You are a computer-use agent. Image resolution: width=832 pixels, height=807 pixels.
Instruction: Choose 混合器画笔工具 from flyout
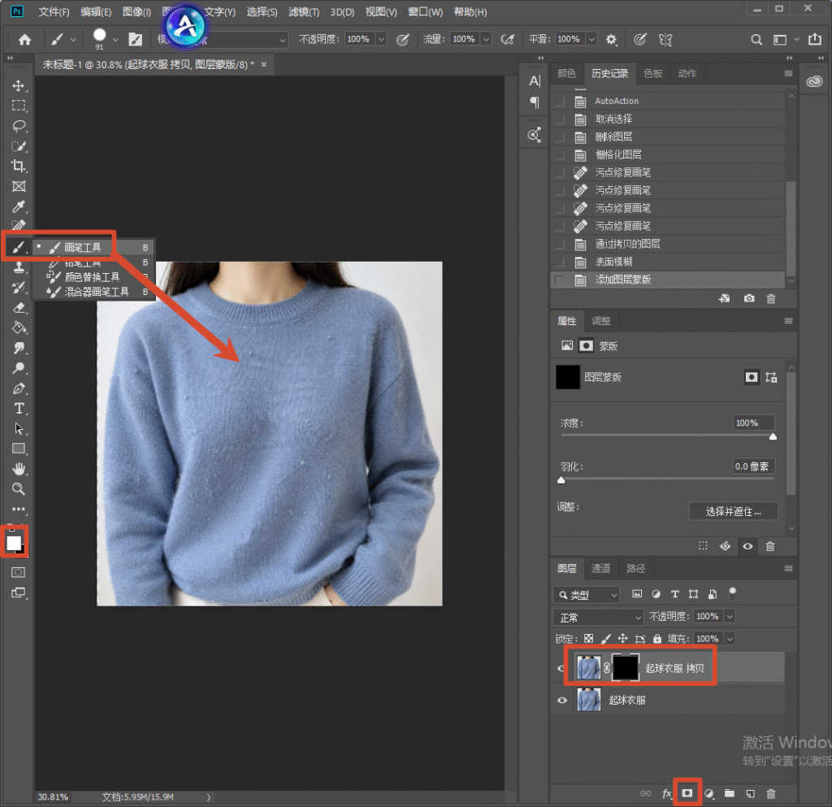93,292
